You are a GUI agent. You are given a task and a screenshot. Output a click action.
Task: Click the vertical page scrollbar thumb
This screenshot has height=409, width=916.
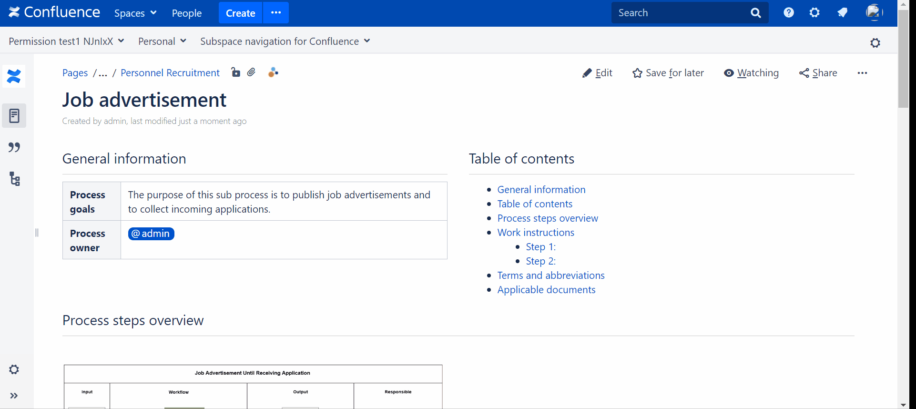pos(903,60)
